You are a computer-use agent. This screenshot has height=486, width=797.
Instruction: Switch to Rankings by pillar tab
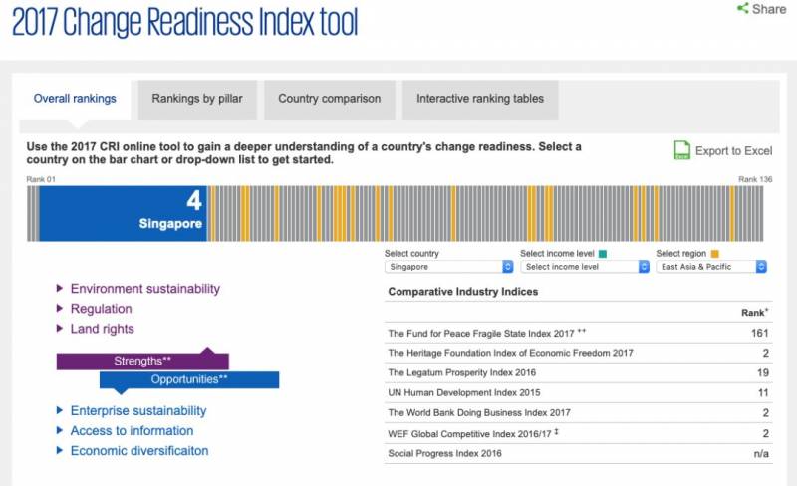point(197,99)
